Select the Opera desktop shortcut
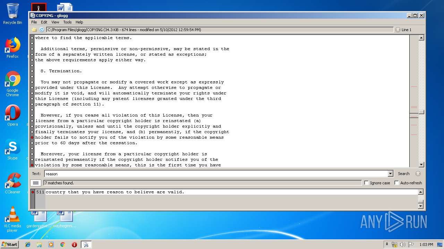The height and width of the screenshot is (249, 444). point(12,116)
